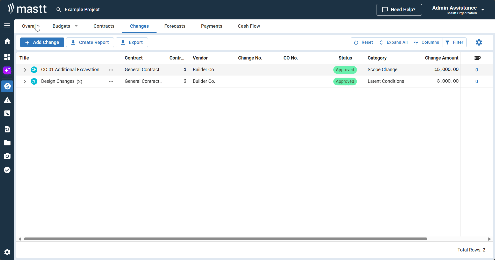The width and height of the screenshot is (495, 260).
Task: Go to Home via sidebar icon
Action: (x=7, y=41)
